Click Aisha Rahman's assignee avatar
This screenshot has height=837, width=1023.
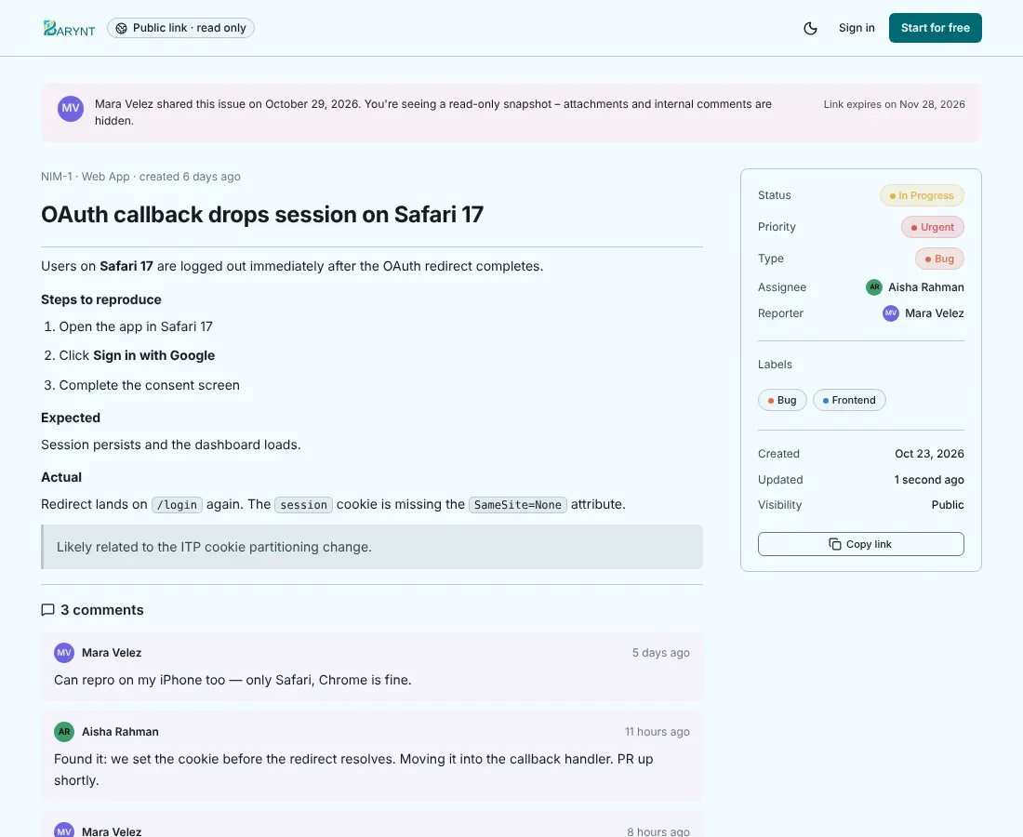pos(874,287)
